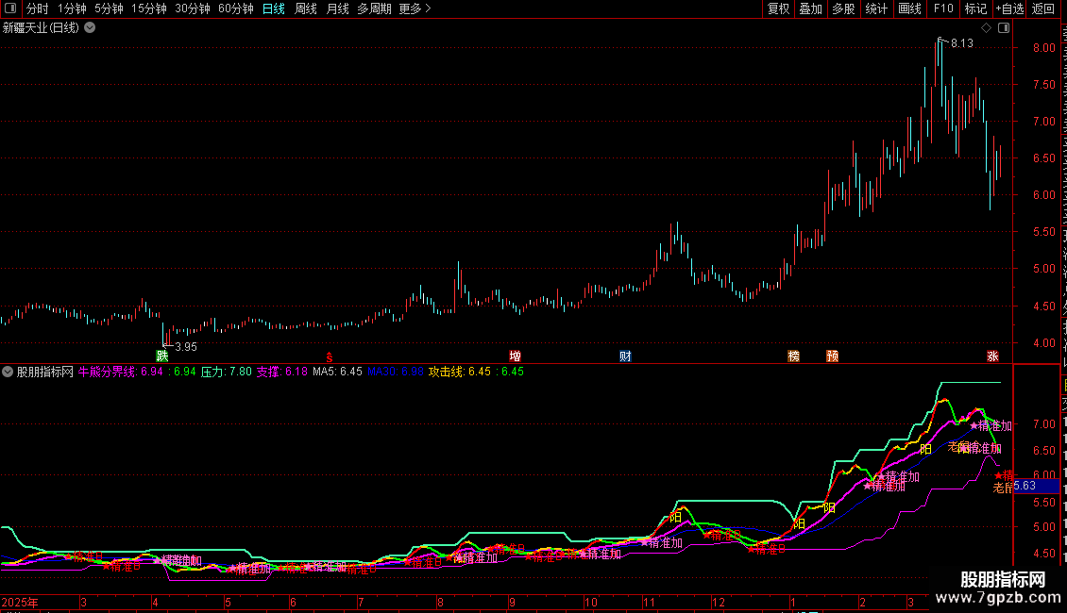This screenshot has height=613, width=1067.
Task: Click month 8 on the date axis
Action: tap(440, 602)
